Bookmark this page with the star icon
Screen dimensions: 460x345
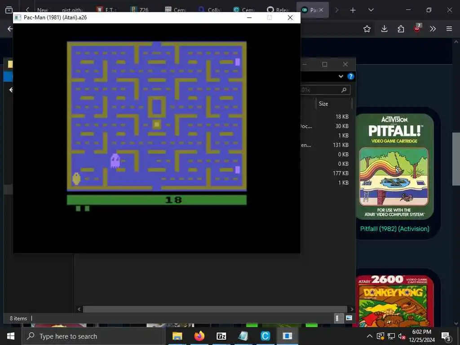tap(367, 29)
